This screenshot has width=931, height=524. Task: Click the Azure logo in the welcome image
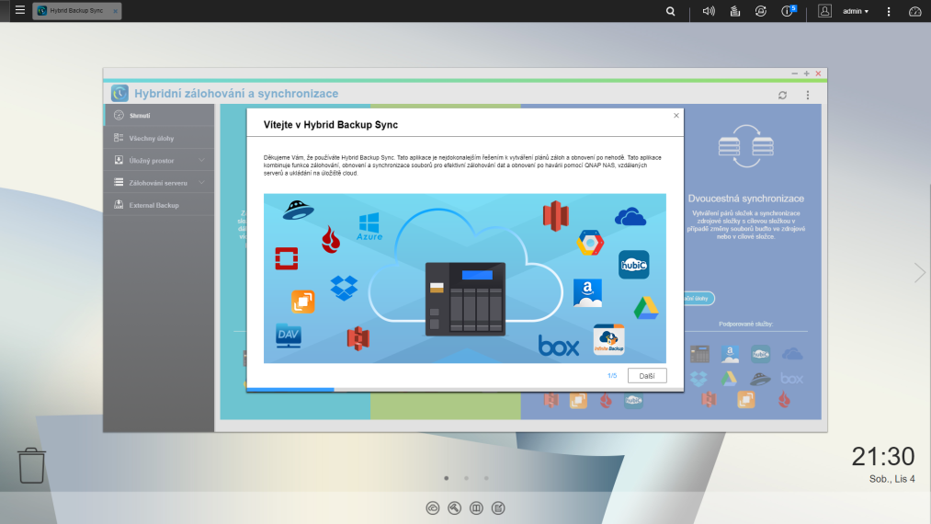click(x=369, y=226)
